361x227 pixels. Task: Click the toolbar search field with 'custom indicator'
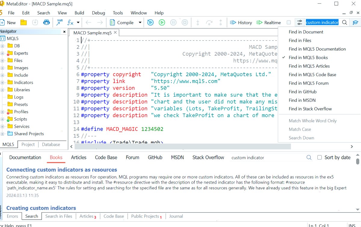322,23
